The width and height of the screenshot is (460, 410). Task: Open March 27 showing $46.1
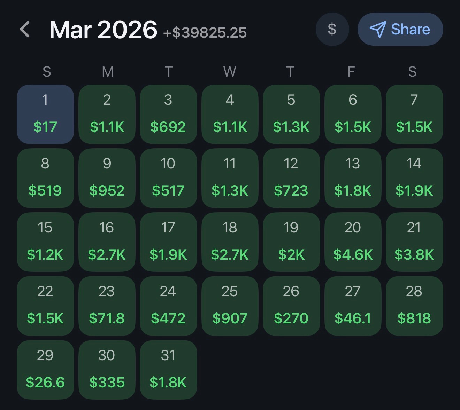click(x=353, y=306)
